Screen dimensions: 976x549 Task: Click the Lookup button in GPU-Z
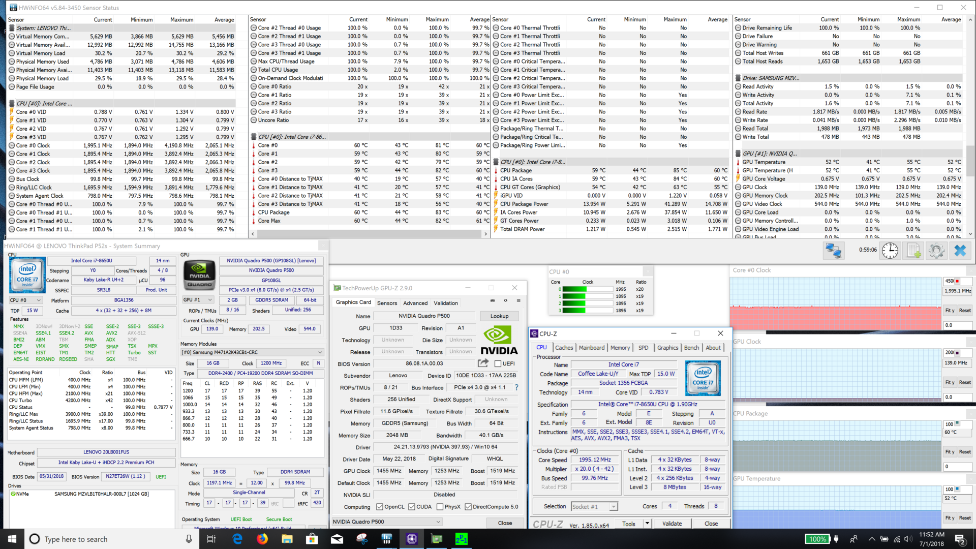click(499, 316)
